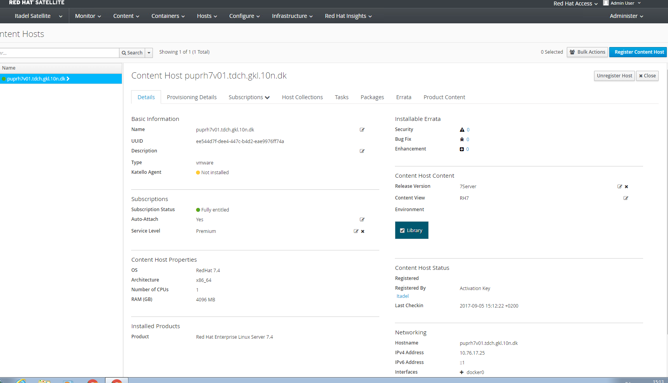Edit the Description field

(362, 151)
